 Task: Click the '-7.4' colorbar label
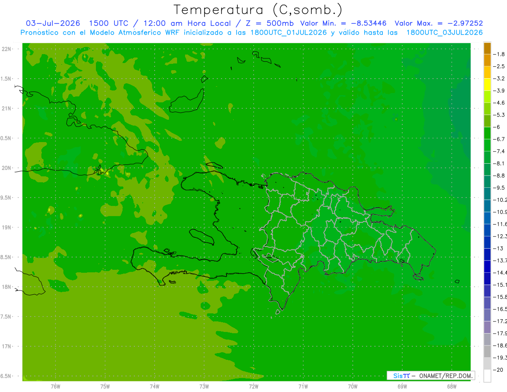(499, 151)
